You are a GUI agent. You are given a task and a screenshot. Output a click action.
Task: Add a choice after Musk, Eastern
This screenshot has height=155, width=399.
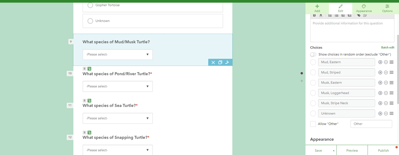(380, 83)
